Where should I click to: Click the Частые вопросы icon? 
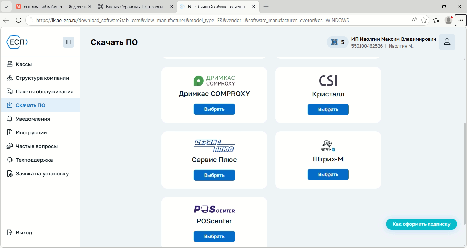tap(10, 146)
